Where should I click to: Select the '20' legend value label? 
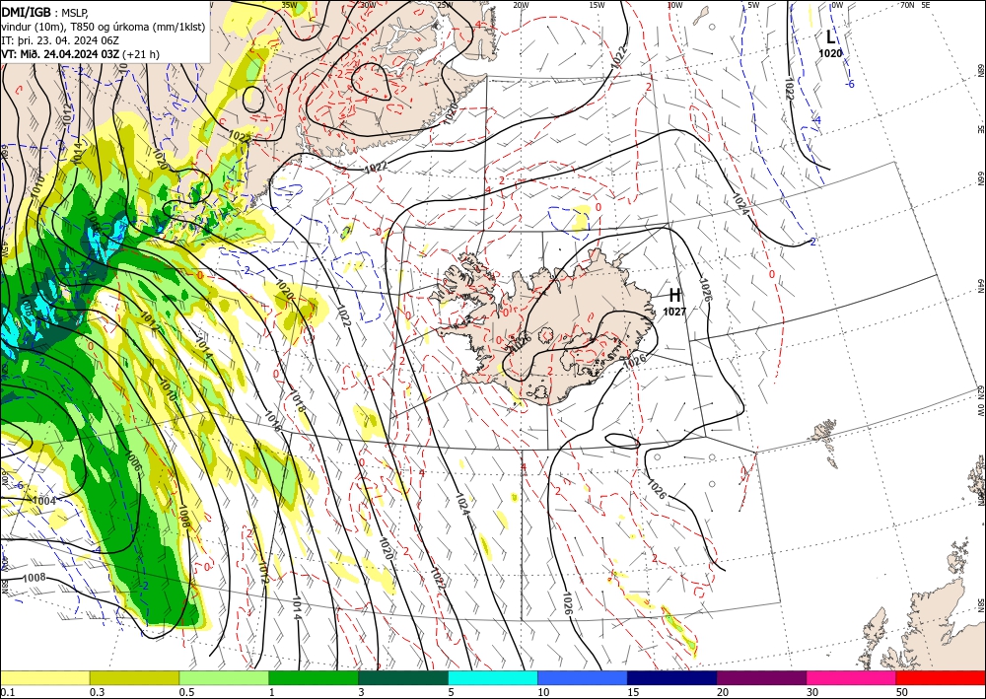click(723, 691)
